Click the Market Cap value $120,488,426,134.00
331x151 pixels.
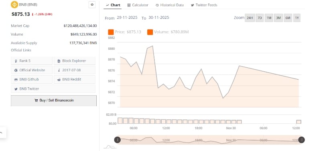click(80, 26)
